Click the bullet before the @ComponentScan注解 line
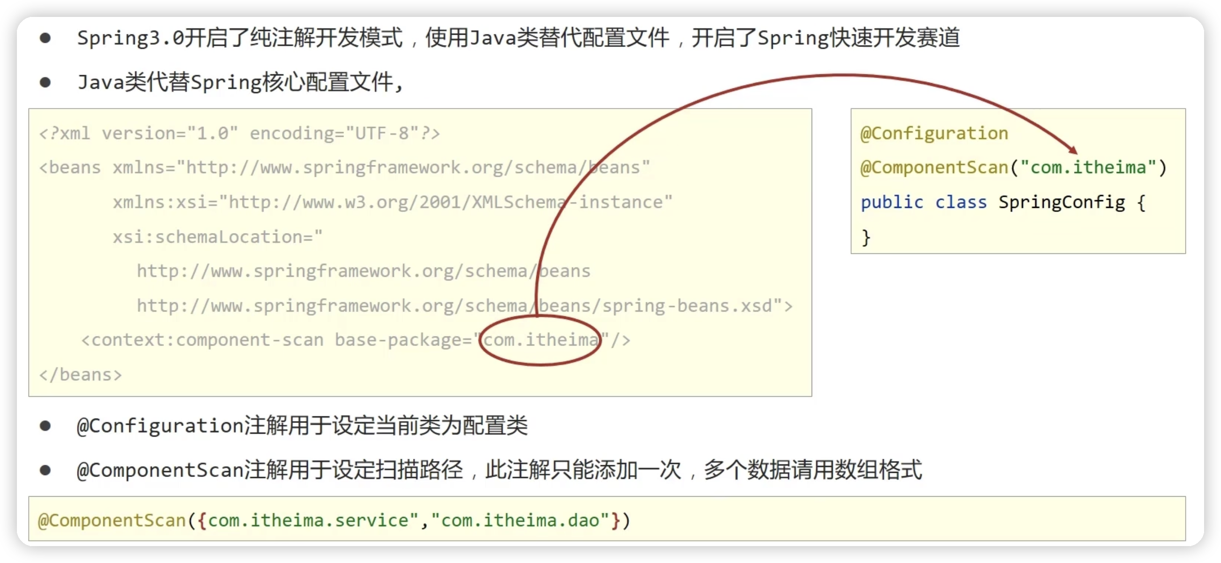This screenshot has height=563, width=1221. pyautogui.click(x=45, y=470)
